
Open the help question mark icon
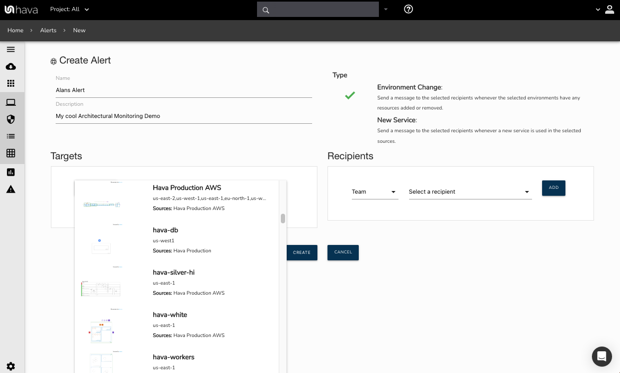pyautogui.click(x=409, y=9)
